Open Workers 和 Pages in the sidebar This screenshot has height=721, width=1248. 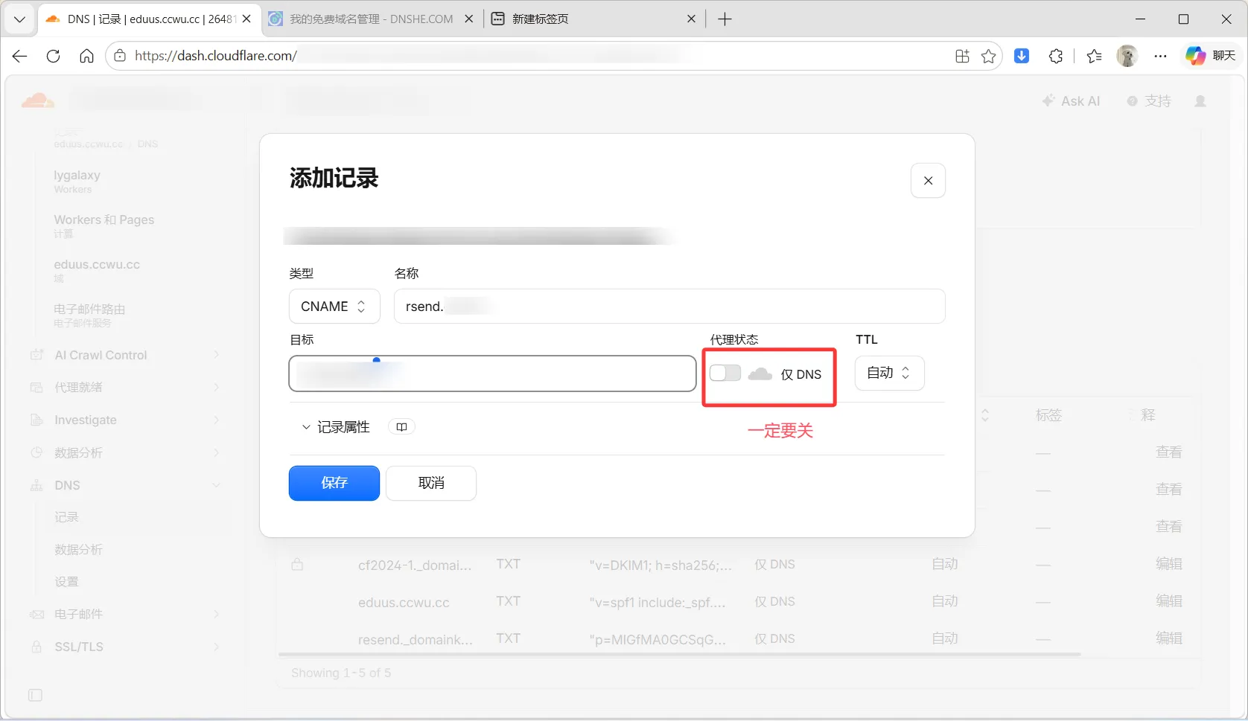104,225
